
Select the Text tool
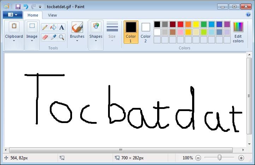pos(62,28)
